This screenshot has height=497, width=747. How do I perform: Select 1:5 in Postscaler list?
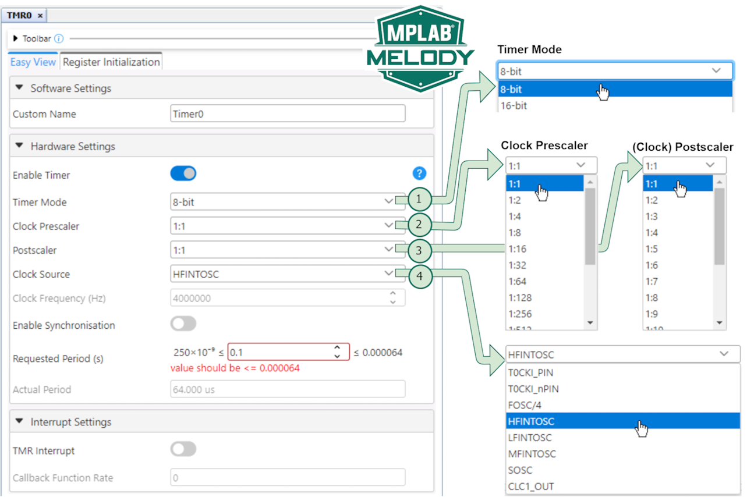pyautogui.click(x=677, y=249)
